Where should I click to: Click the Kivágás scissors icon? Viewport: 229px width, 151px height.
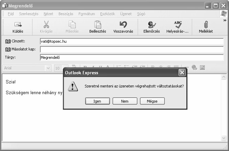46,25
